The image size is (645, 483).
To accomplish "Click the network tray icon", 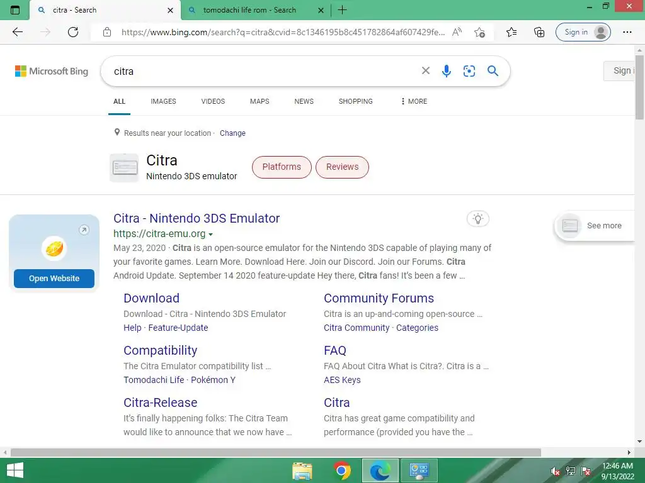I will click(571, 471).
